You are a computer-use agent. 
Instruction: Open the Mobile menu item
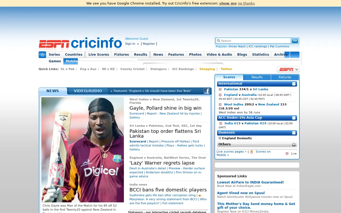[x=72, y=61]
